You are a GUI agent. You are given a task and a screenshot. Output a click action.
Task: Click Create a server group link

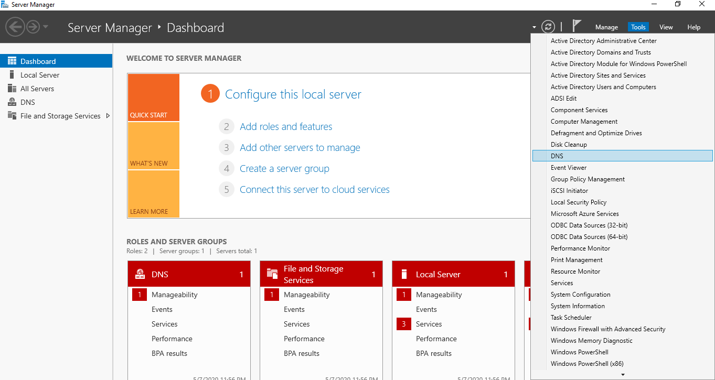[284, 169]
